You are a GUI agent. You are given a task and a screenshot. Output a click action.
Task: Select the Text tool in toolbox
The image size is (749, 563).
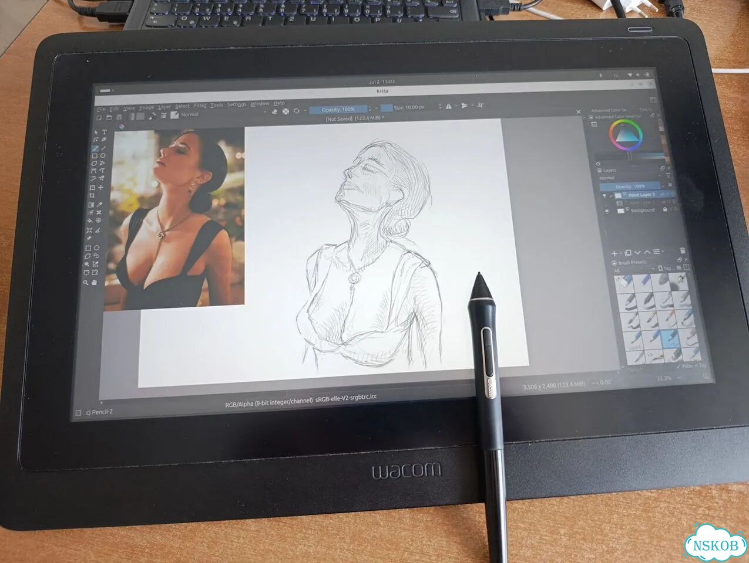(x=105, y=131)
